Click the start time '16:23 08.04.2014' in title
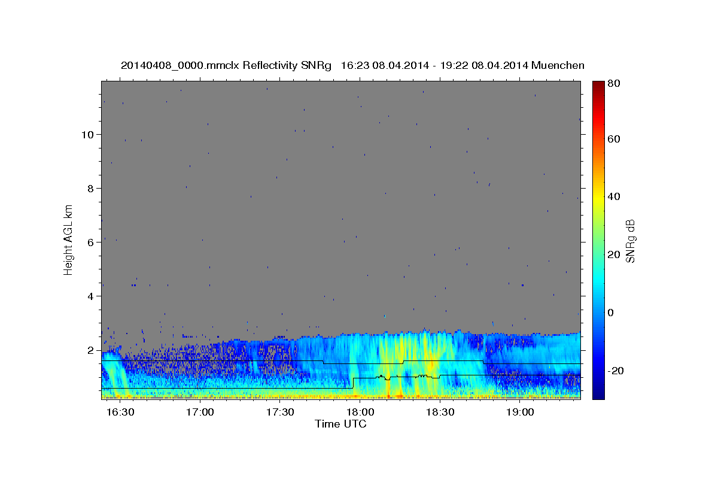Screen dimensions: 718x479 coord(384,65)
